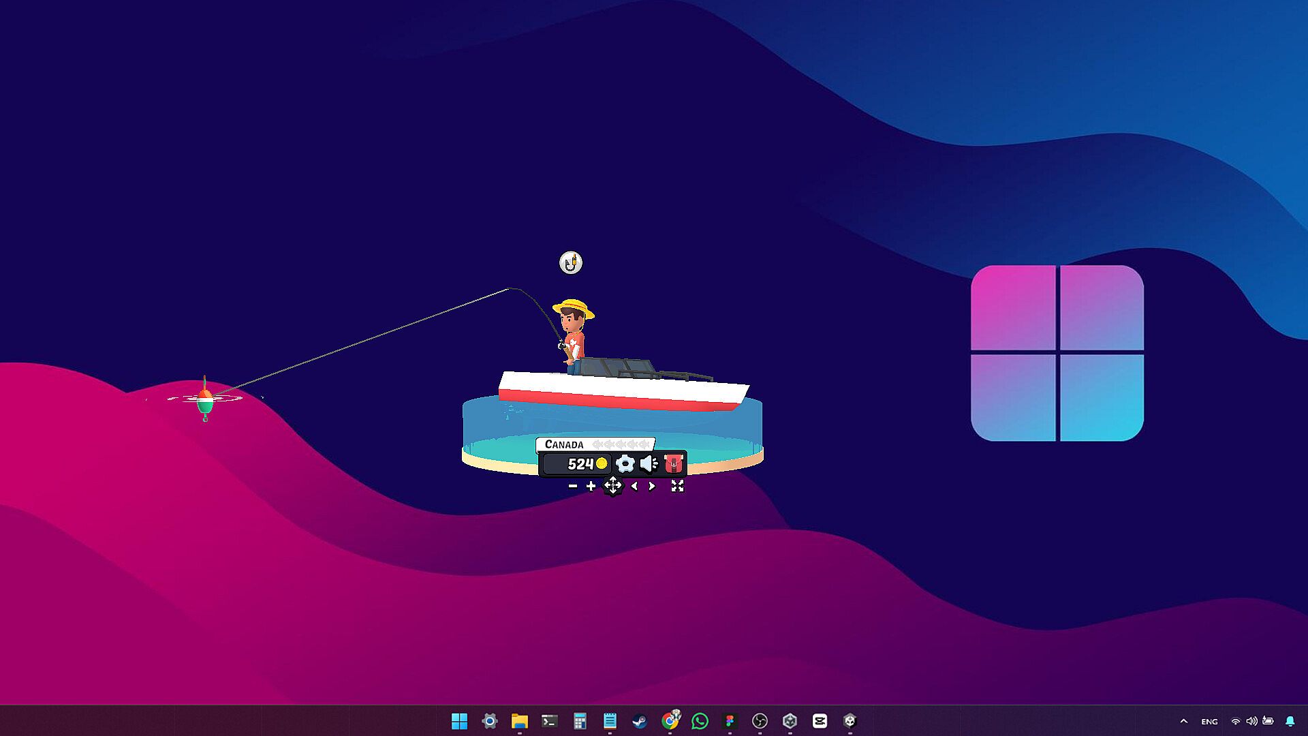
Task: Click the fishing hook bubble above fisherman
Action: [x=571, y=262]
